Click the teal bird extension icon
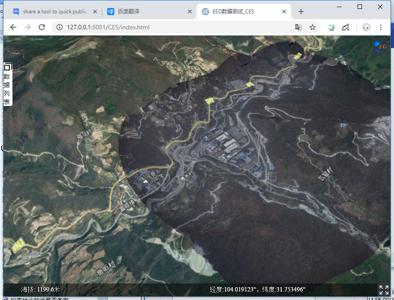 (x=331, y=27)
